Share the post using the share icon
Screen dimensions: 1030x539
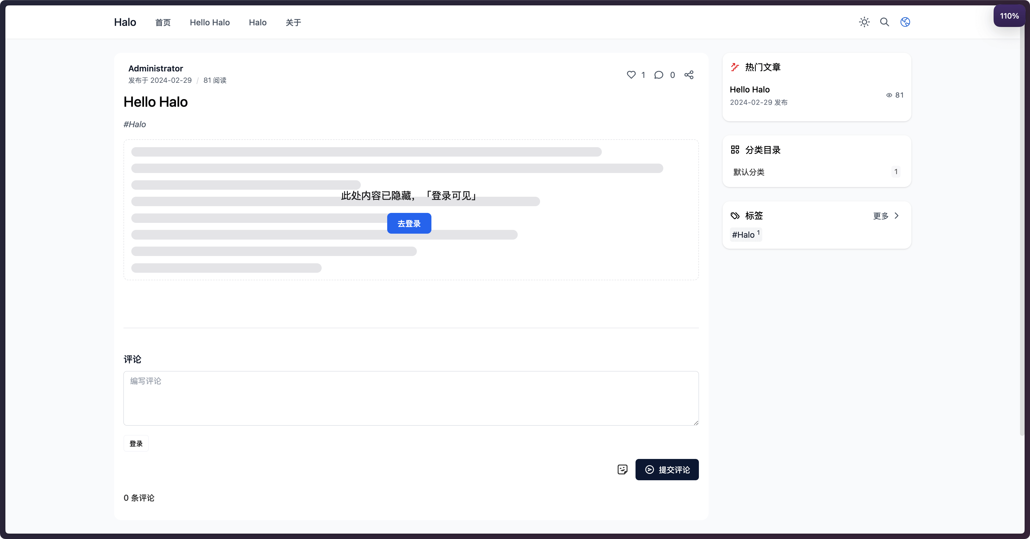point(689,75)
